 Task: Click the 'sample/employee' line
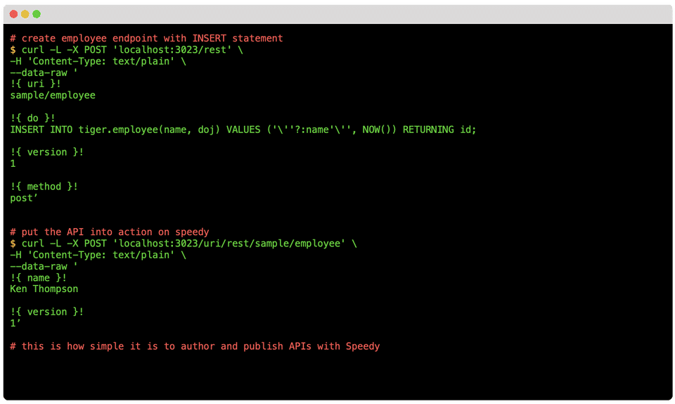(53, 96)
